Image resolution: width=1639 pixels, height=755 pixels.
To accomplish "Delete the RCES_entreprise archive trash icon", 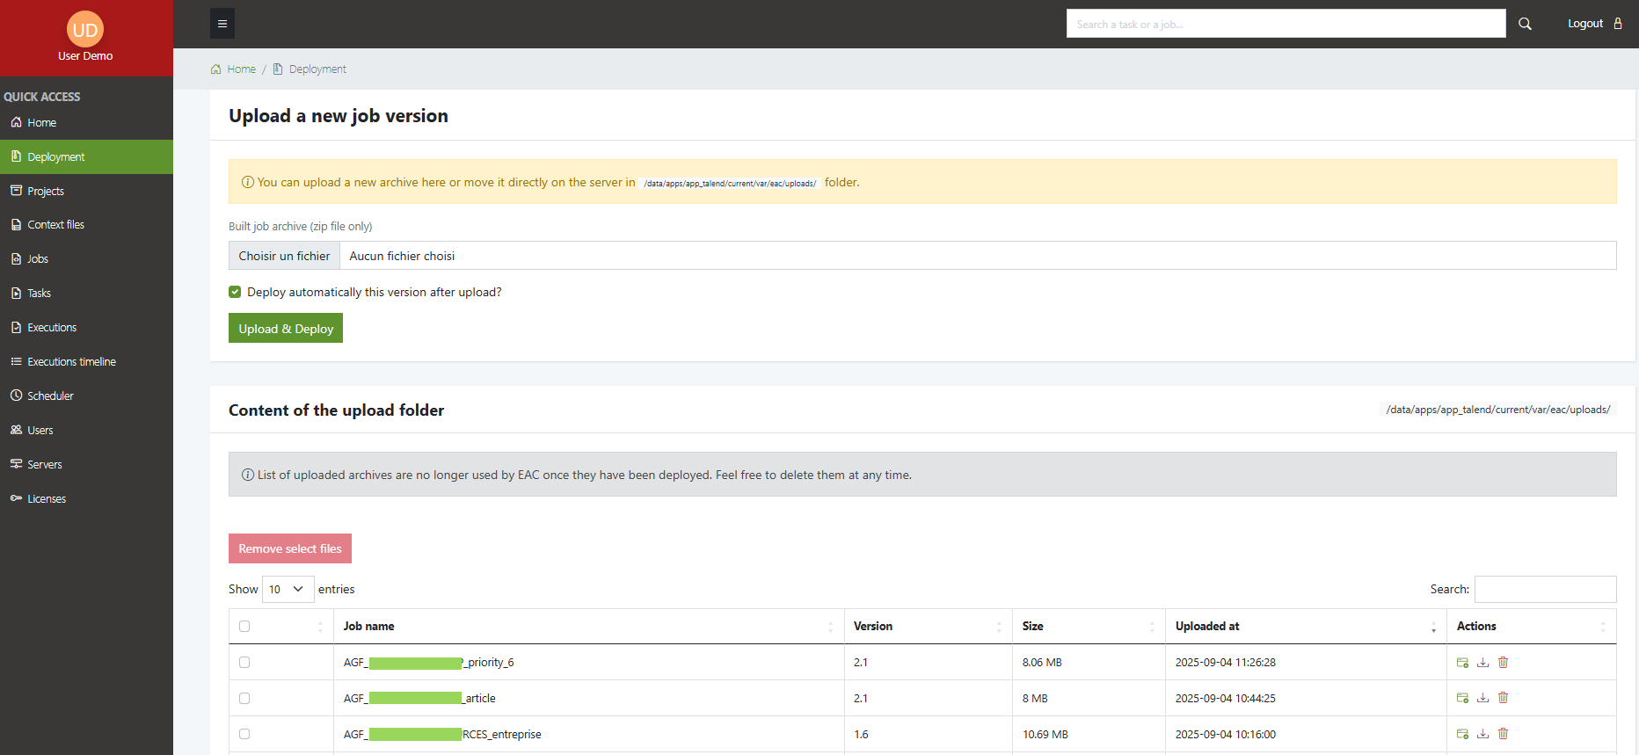I will [1503, 734].
